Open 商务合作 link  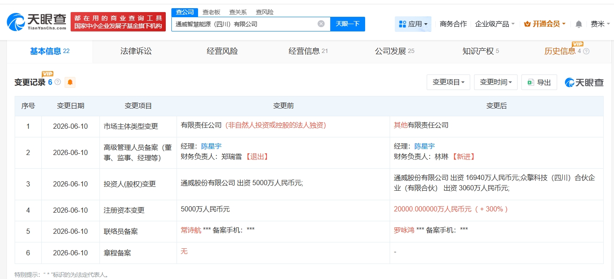(x=453, y=24)
